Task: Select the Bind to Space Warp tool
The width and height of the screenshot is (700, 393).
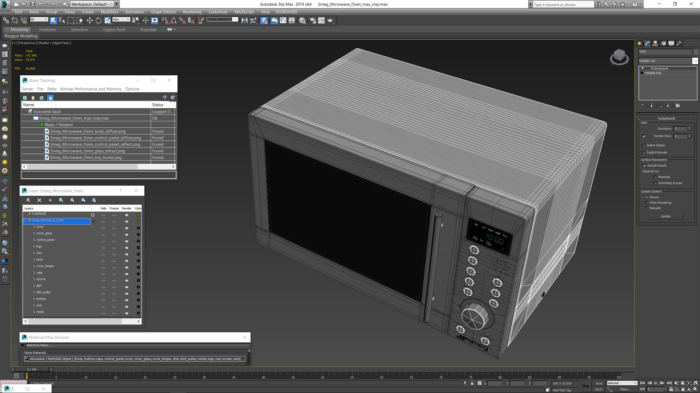Action: [24, 20]
